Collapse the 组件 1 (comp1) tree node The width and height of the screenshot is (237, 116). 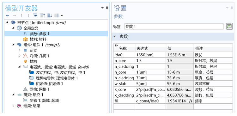(x=13, y=45)
